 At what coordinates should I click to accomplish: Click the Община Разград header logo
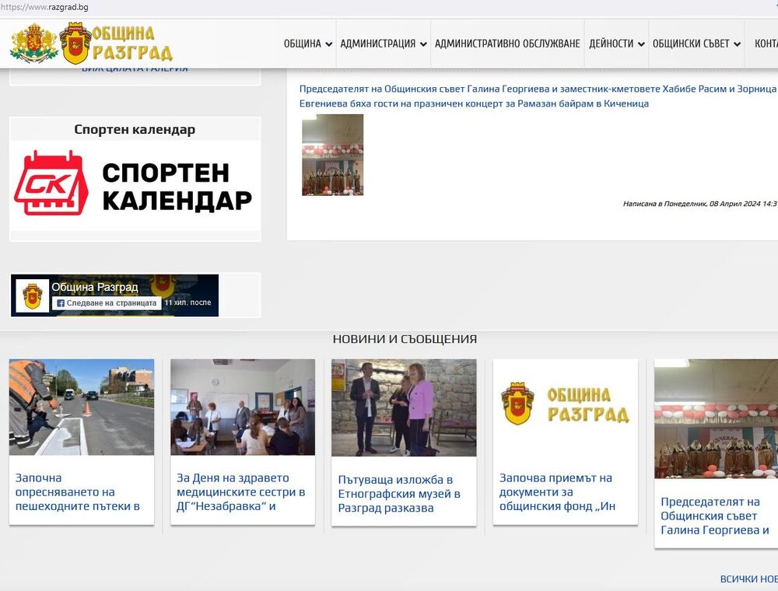pos(117,44)
